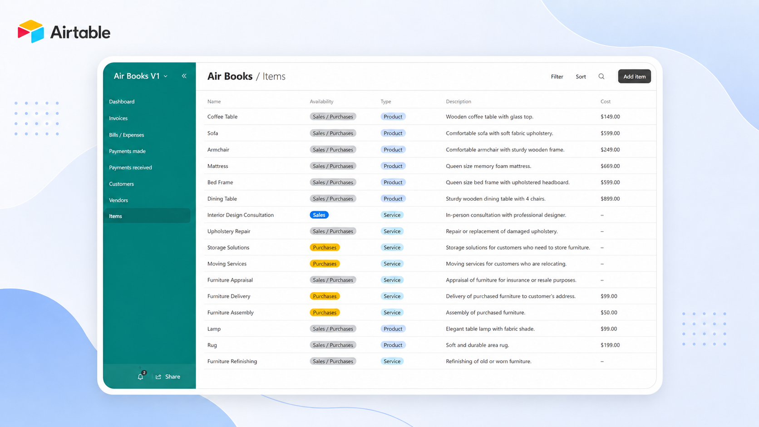Image resolution: width=759 pixels, height=427 pixels.
Task: Click Sales / Purchases tag for Rug
Action: coord(333,345)
